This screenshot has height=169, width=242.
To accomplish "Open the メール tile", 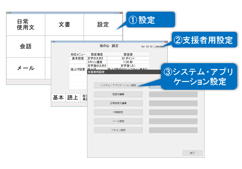I will pyautogui.click(x=25, y=68).
